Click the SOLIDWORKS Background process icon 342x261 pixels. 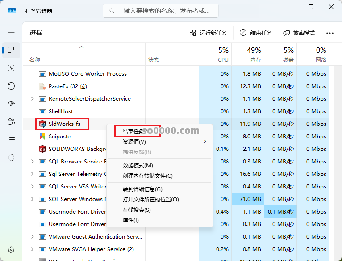pyautogui.click(x=42, y=149)
